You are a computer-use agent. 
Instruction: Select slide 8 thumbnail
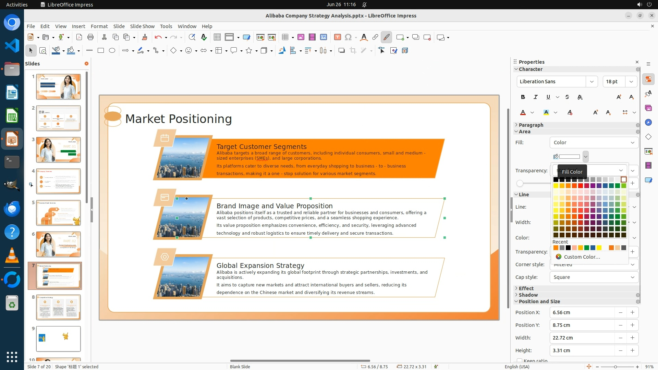[58, 307]
